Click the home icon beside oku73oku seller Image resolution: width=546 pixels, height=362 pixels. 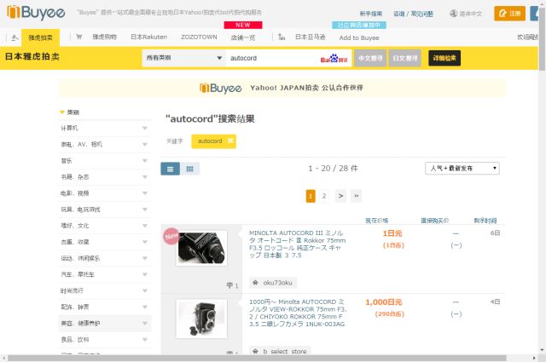255,282
